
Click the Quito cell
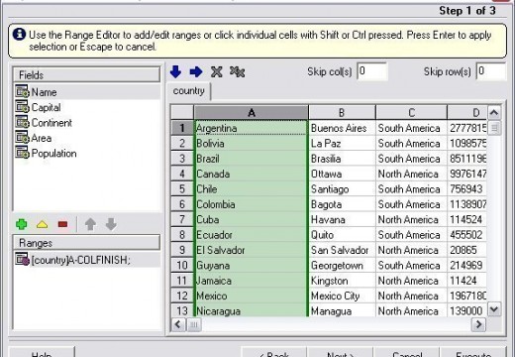click(x=342, y=235)
